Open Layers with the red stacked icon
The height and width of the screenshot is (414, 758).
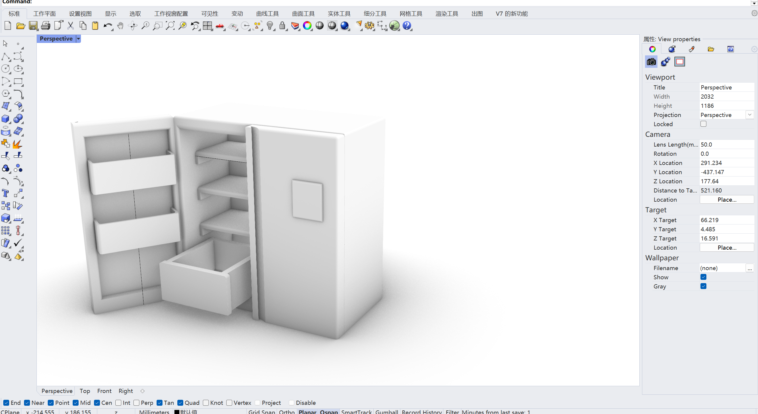click(295, 26)
